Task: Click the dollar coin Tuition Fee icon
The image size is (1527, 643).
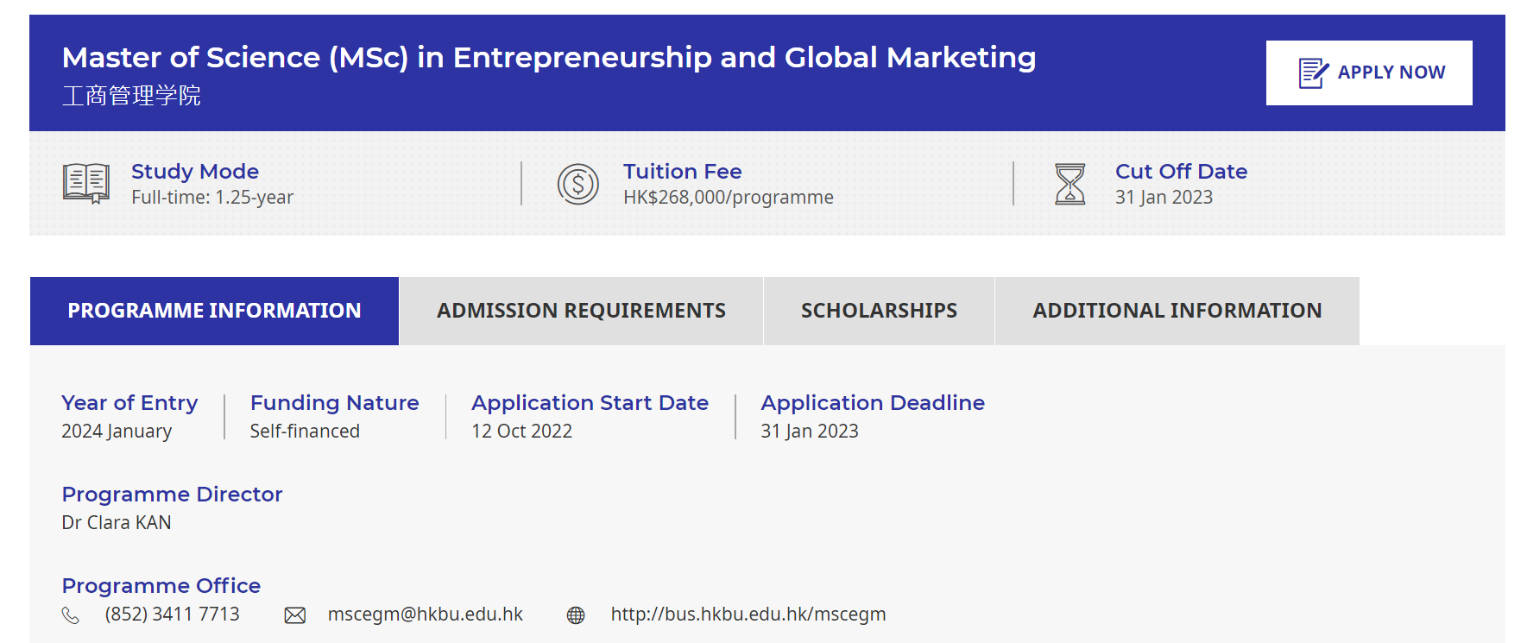Action: [x=578, y=184]
